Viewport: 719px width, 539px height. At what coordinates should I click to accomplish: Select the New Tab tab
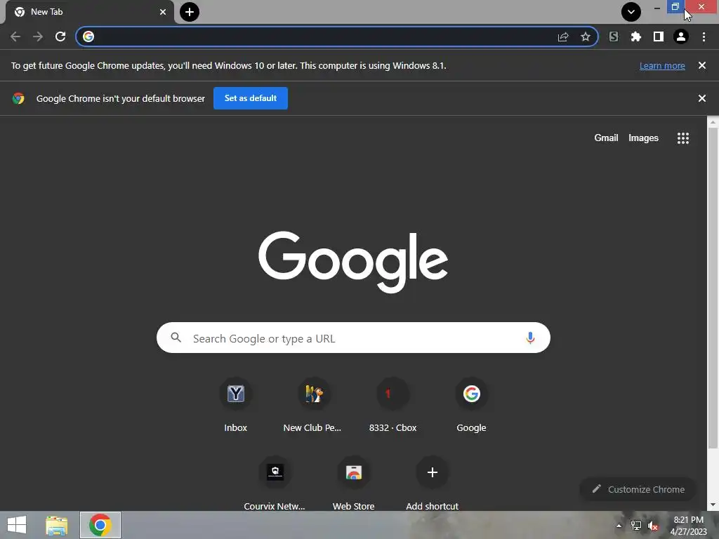point(89,12)
